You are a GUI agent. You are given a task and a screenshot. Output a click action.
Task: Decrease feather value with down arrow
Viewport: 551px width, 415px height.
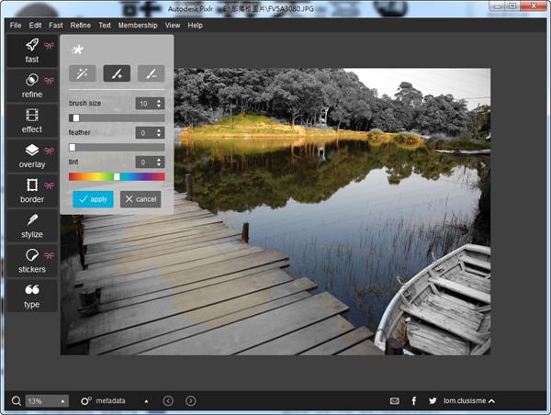point(159,135)
